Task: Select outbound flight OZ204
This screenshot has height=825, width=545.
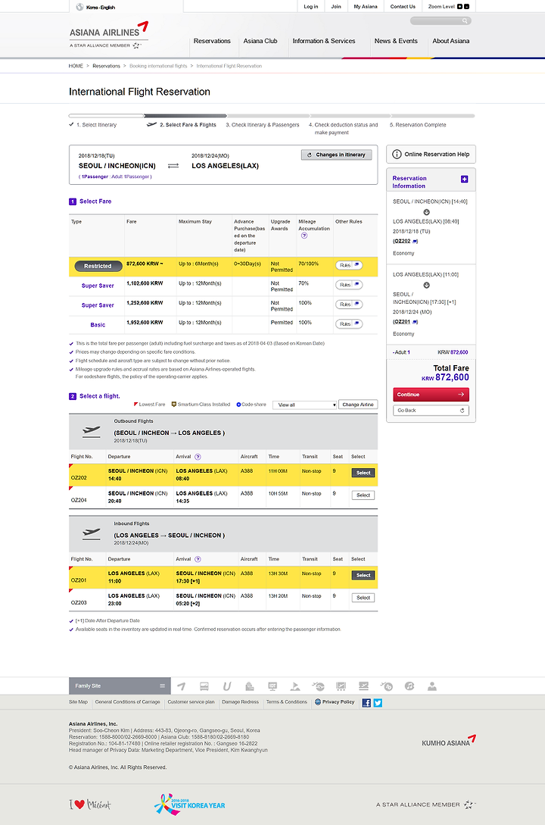Action: coord(363,495)
